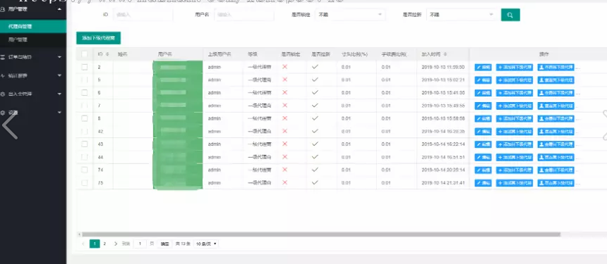Open the 是否锁定 filter dropdown
Image resolution: width=607 pixels, height=264 pixels.
point(350,15)
